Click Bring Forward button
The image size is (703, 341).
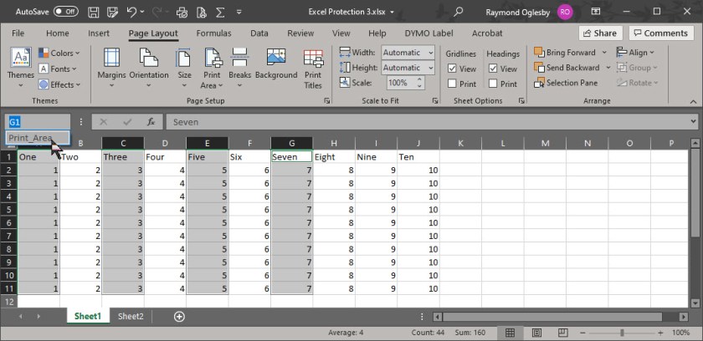pos(565,53)
